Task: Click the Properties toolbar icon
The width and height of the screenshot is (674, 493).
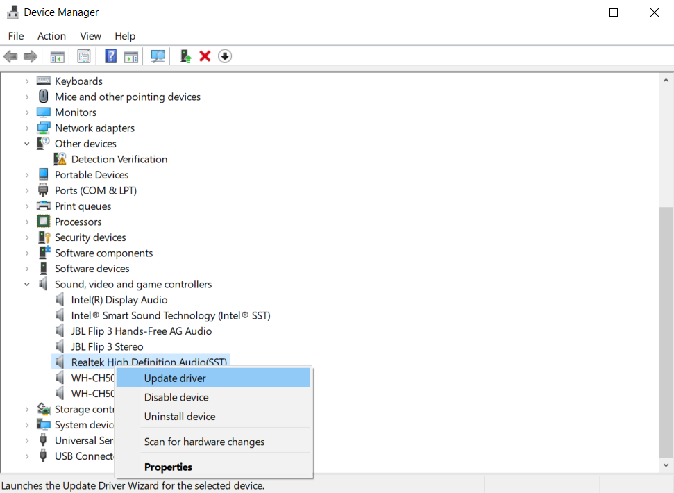Action: 84,56
